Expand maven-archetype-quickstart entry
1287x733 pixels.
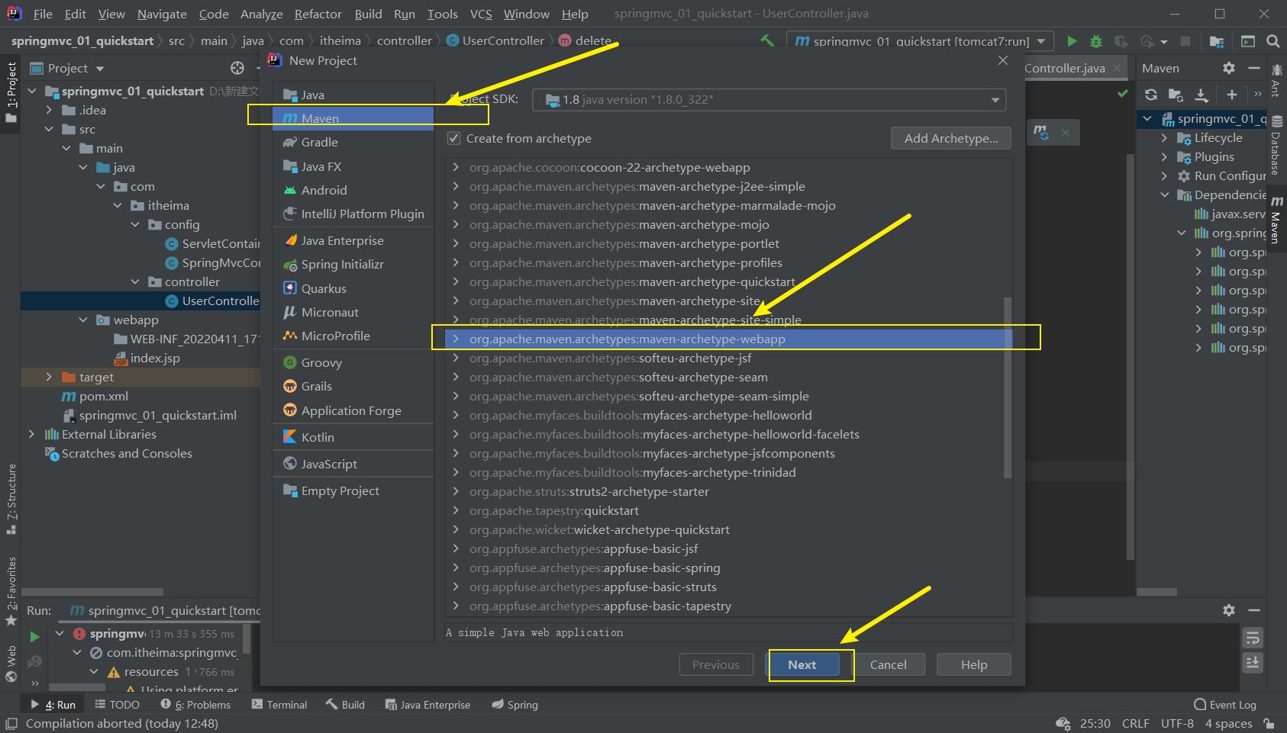coord(456,282)
